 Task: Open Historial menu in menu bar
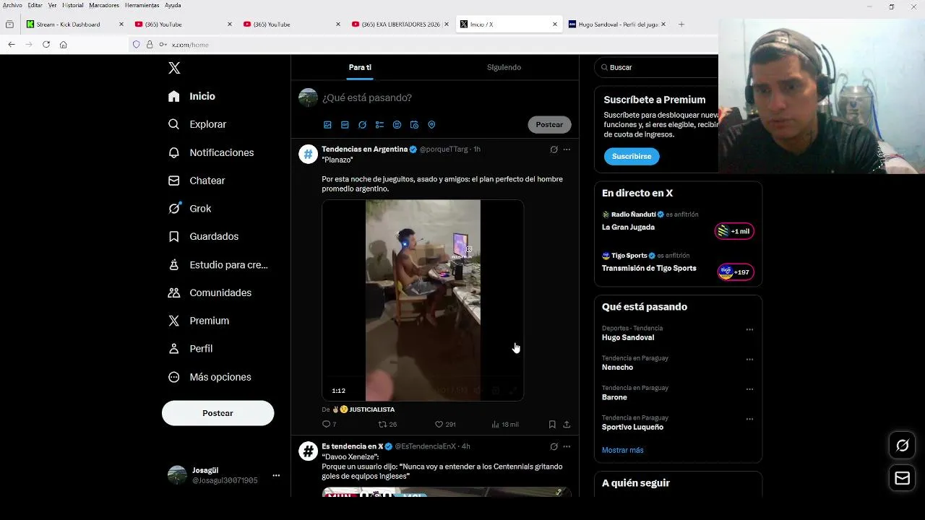[x=72, y=5]
